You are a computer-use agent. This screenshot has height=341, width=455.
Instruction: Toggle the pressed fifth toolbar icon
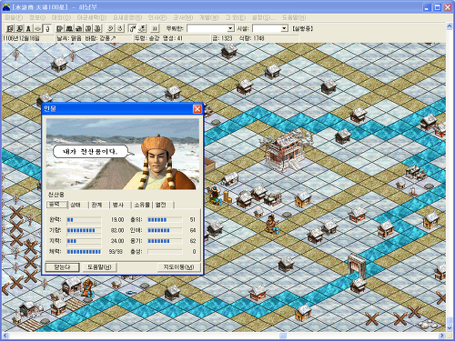coord(47,28)
